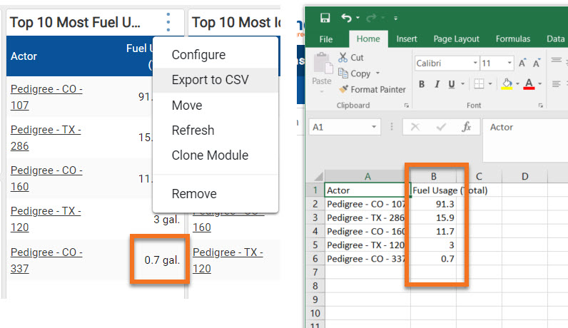568x328 pixels.
Task: Click the cell with value 15.9
Action: click(433, 217)
